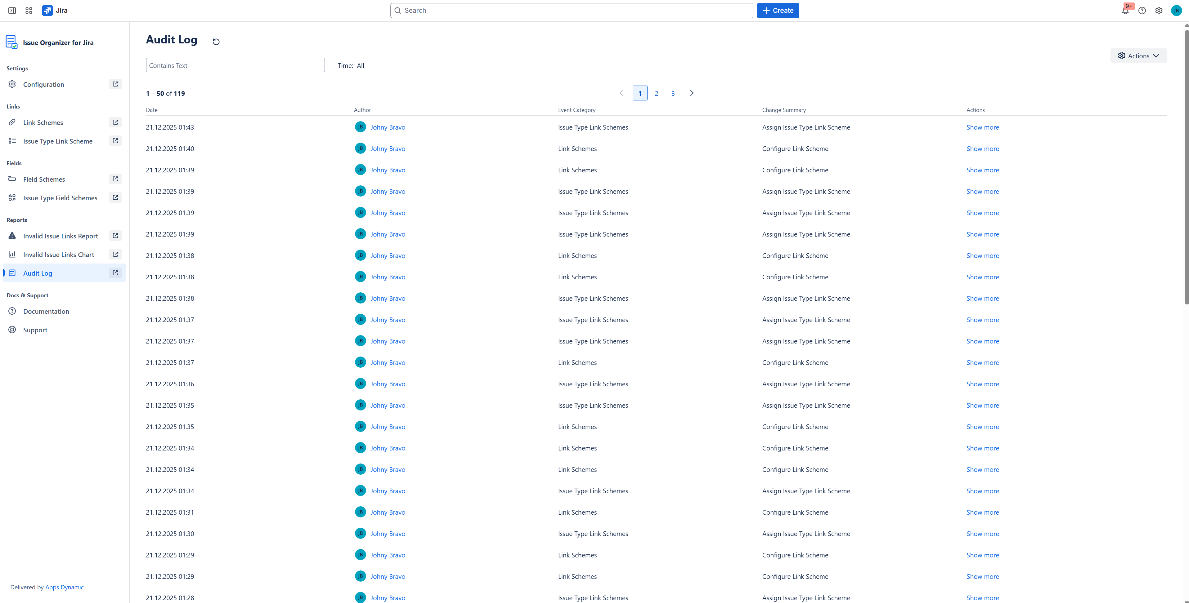Jump to page 3 of results
Viewport: 1189px width, 603px height.
673,93
